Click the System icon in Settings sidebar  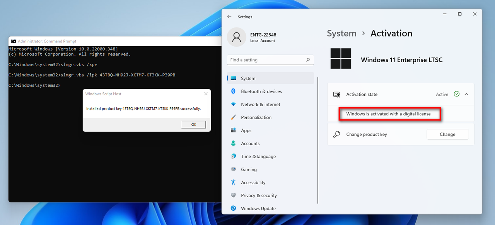point(233,78)
